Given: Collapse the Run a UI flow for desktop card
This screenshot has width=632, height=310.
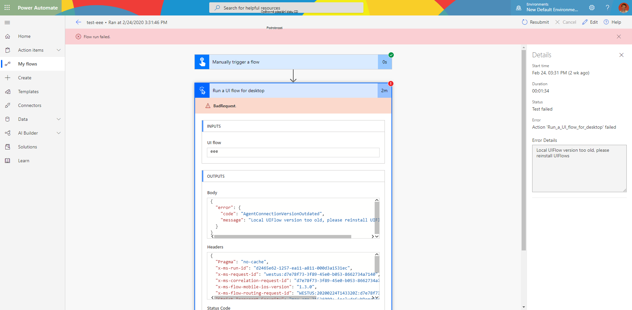Looking at the screenshot, I should pos(293,90).
